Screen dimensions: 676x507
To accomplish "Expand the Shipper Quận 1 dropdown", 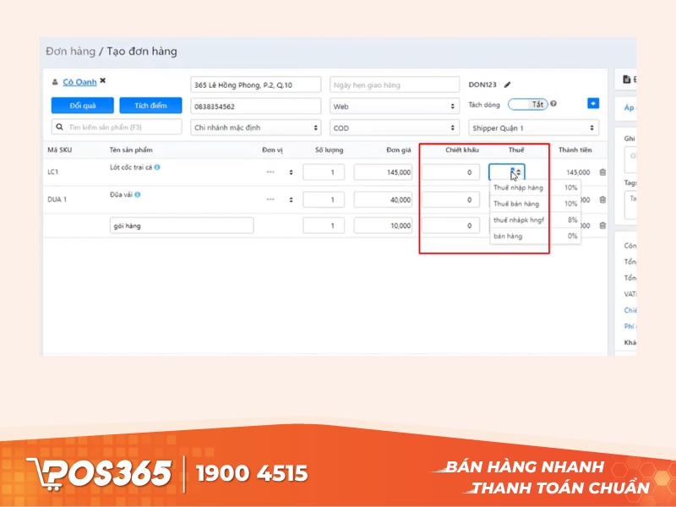I will [x=533, y=128].
